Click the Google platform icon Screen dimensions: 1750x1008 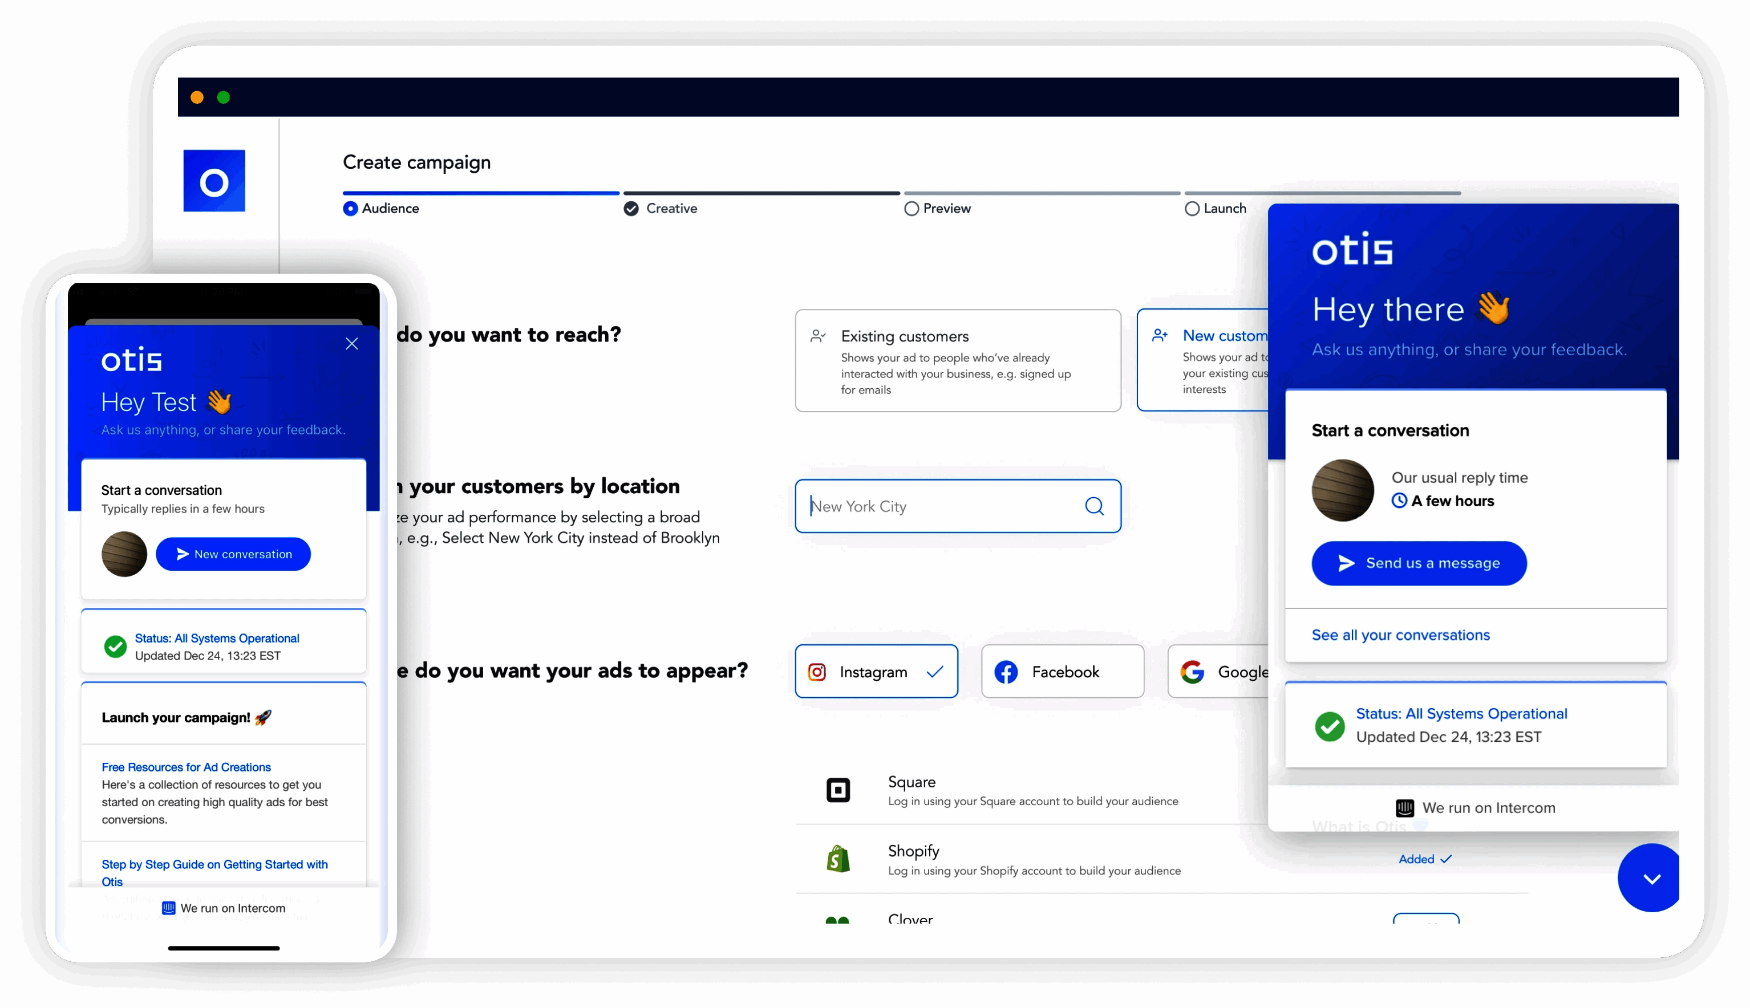(1193, 671)
